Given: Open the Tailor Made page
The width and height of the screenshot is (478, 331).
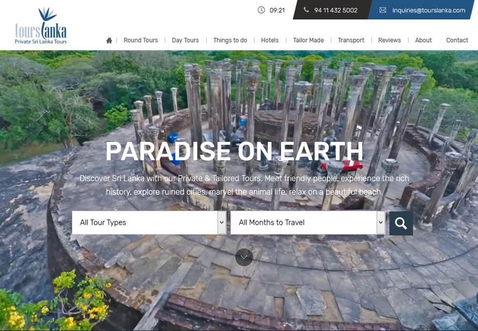Looking at the screenshot, I should coord(308,40).
